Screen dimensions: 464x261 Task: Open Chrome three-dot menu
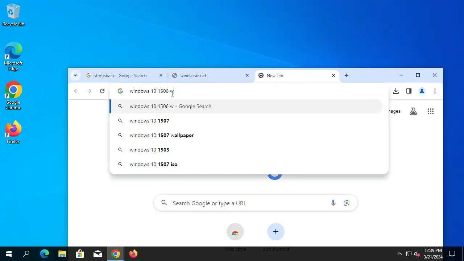435,91
